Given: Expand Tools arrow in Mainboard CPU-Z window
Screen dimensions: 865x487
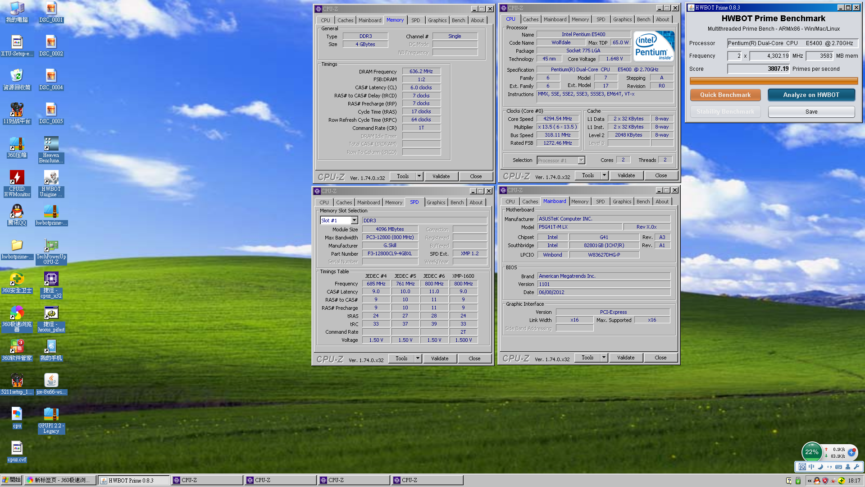Looking at the screenshot, I should 604,358.
